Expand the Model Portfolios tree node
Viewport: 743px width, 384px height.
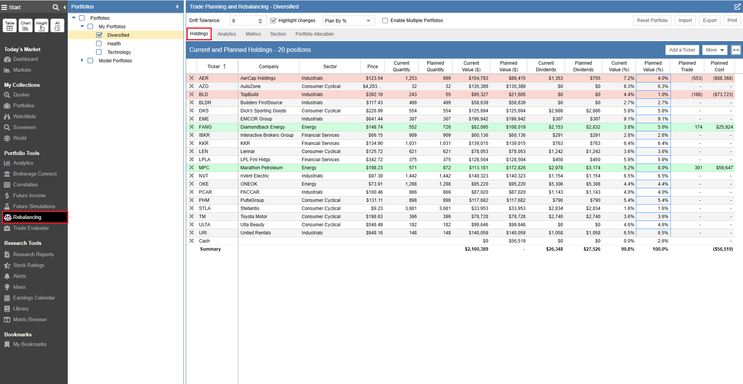(x=82, y=60)
